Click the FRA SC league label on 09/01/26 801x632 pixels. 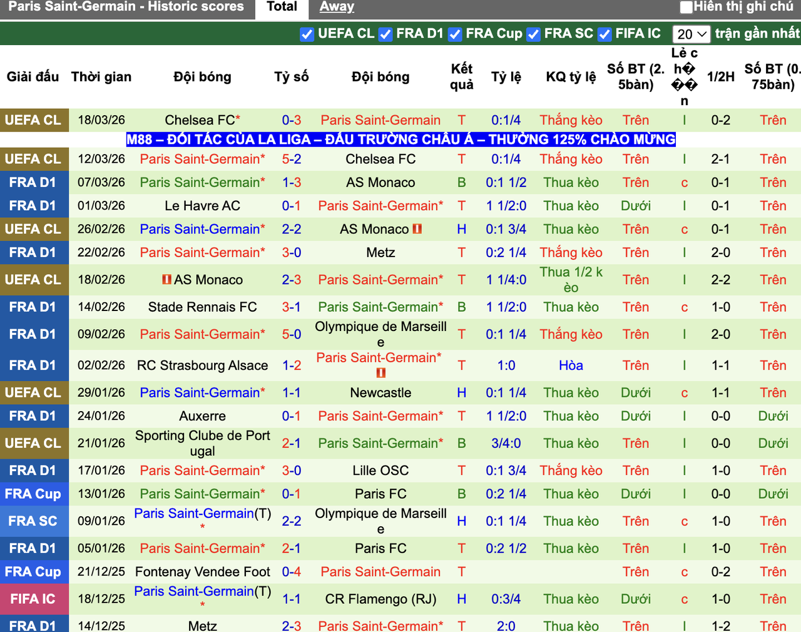pos(33,521)
